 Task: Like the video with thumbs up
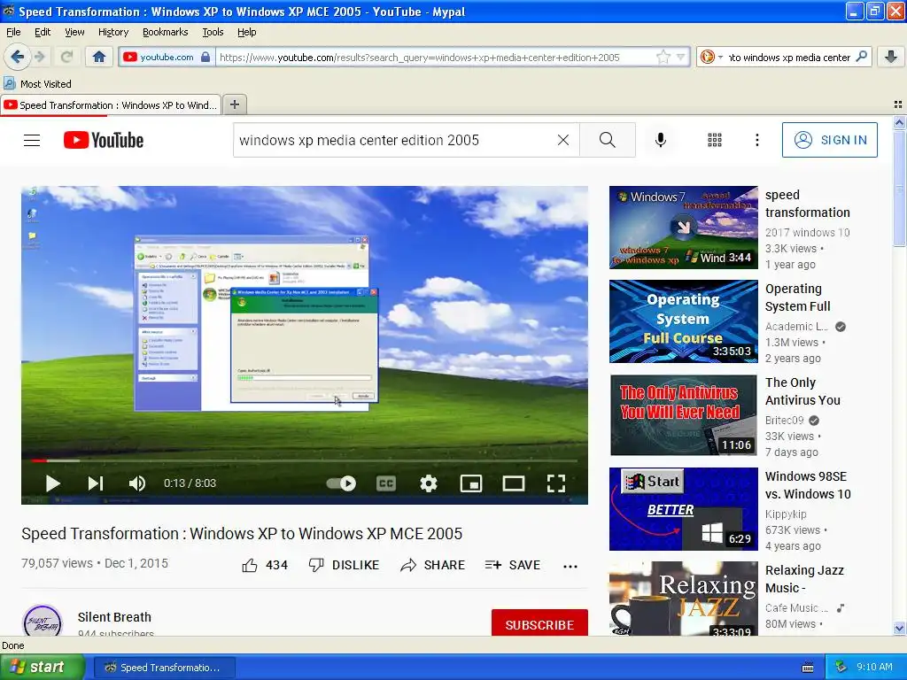point(264,565)
